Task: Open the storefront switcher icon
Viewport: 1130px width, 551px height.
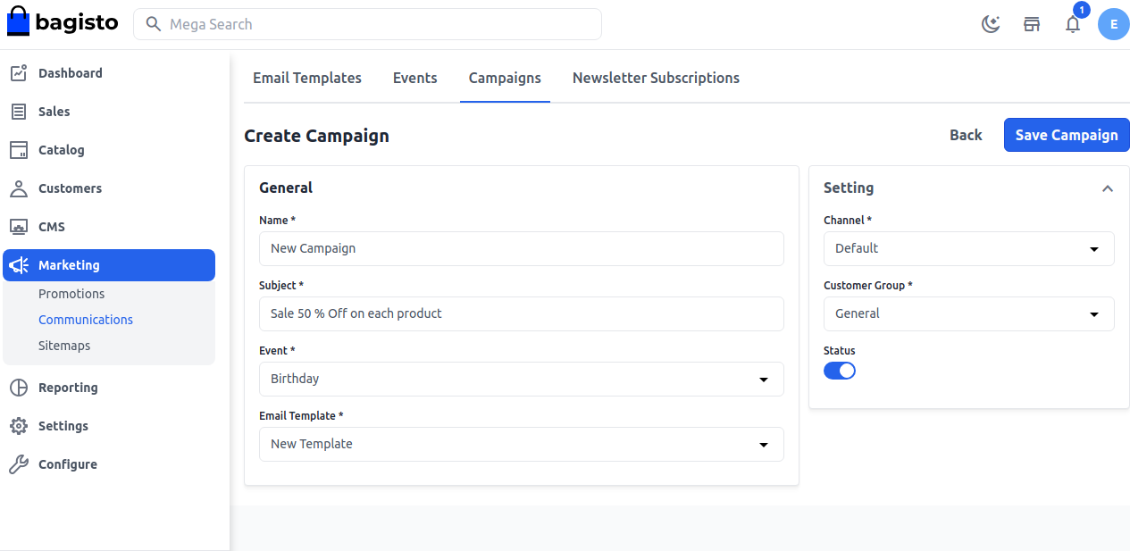Action: pyautogui.click(x=1032, y=24)
